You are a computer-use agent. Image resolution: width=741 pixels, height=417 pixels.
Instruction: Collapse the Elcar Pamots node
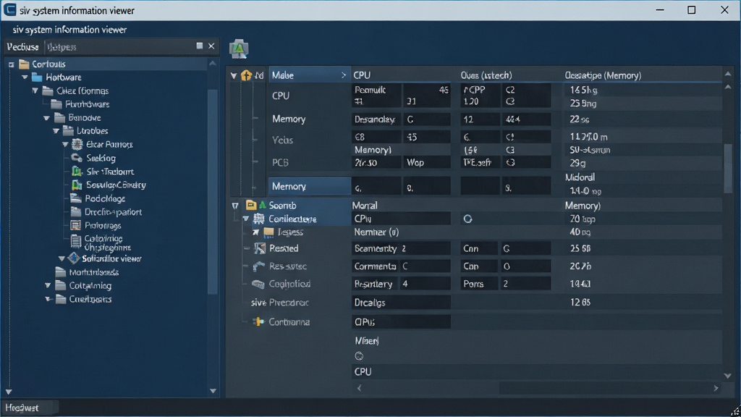(x=66, y=144)
